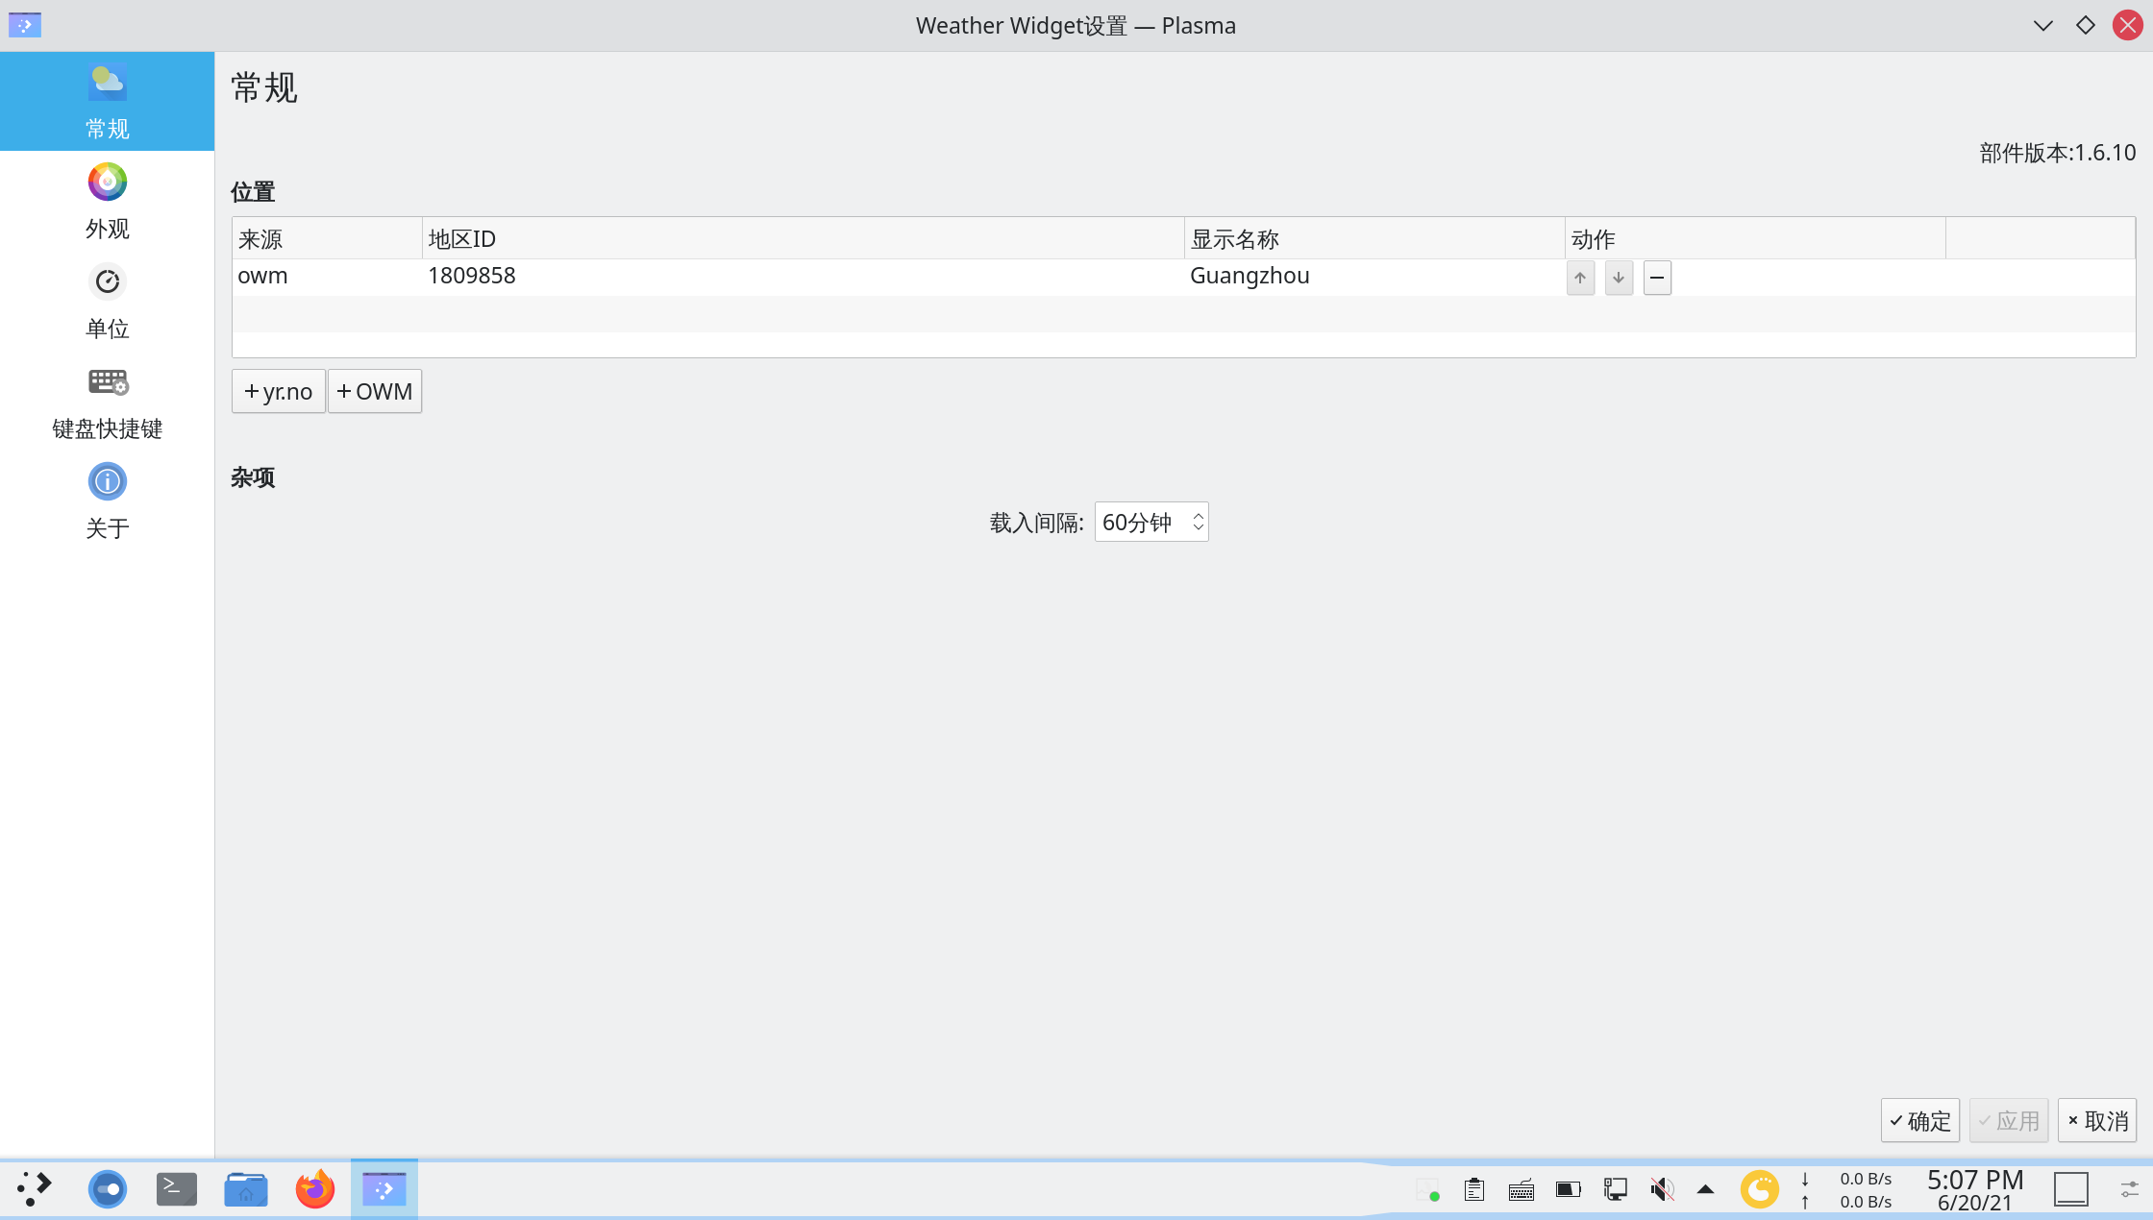Image resolution: width=2153 pixels, height=1220 pixels.
Task: Switch to the 常规 general settings tab
Action: [107, 101]
